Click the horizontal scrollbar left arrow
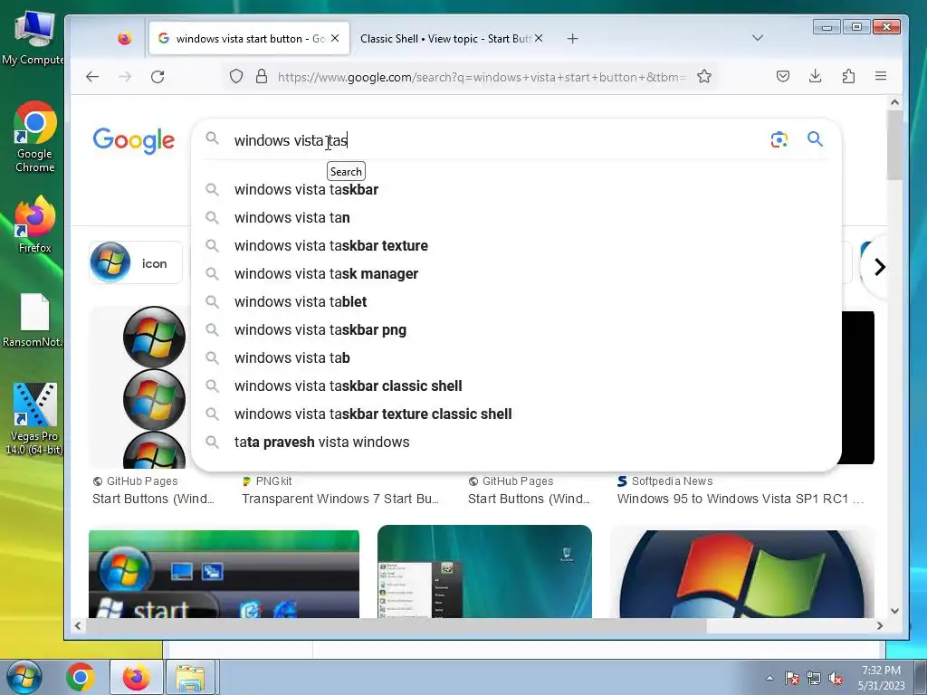 pyautogui.click(x=78, y=626)
